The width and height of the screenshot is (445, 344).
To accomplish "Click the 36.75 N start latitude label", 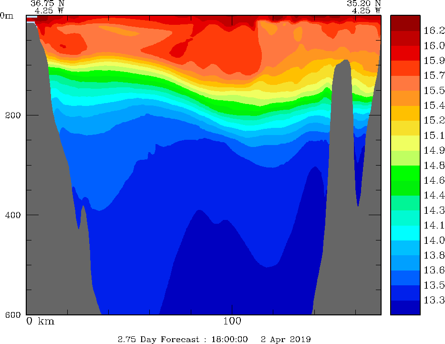I will [47, 4].
